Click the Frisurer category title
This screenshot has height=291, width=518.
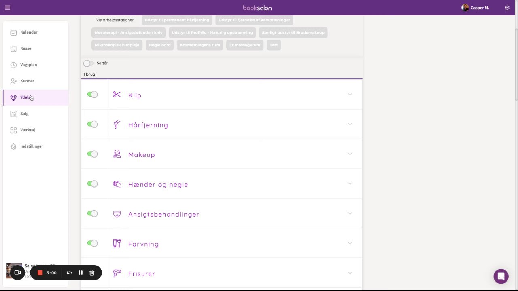tap(142, 274)
